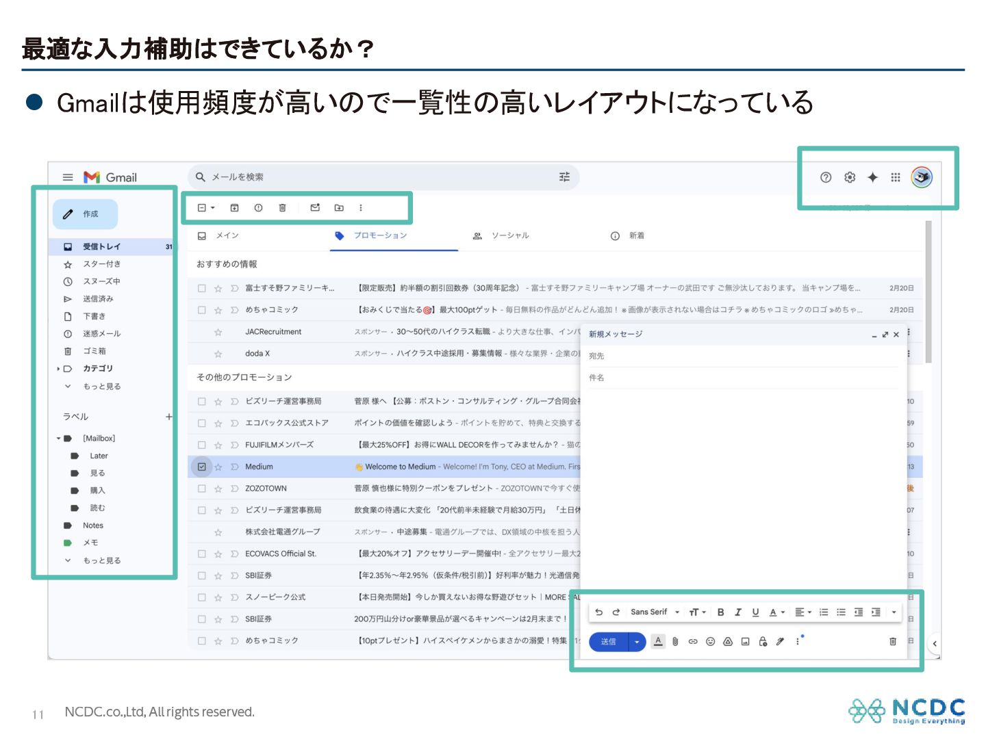Screen dimensions: 986x739
Task: Open the account profile avatar
Action: click(x=922, y=177)
